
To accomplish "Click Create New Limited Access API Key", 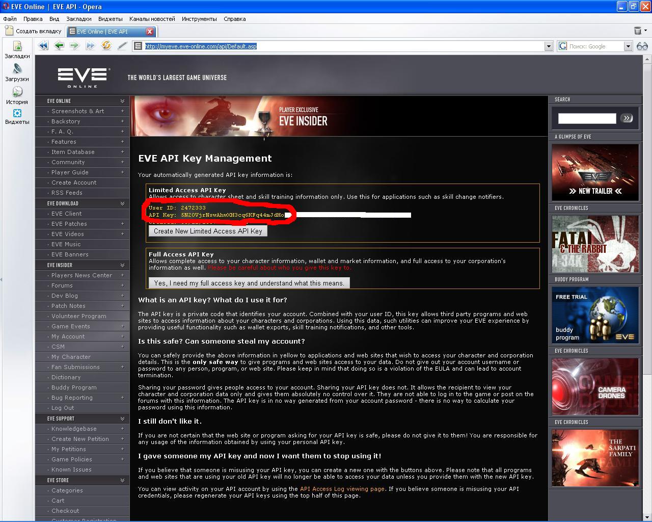I will coord(208,231).
